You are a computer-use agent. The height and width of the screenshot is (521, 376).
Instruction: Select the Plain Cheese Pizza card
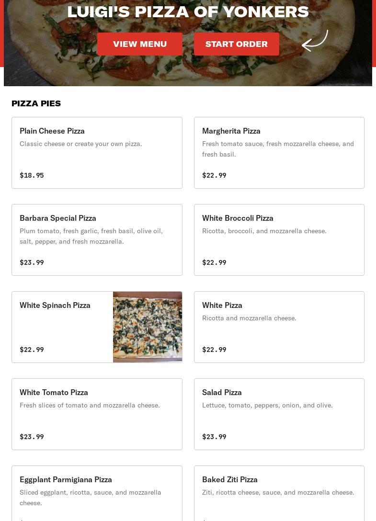coord(97,153)
